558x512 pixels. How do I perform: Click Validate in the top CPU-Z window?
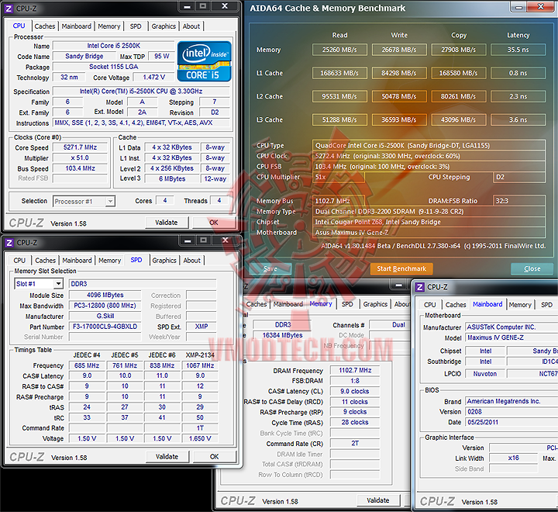pos(166,223)
